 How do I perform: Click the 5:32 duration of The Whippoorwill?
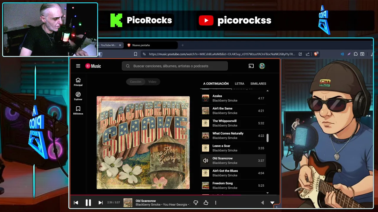point(261,123)
